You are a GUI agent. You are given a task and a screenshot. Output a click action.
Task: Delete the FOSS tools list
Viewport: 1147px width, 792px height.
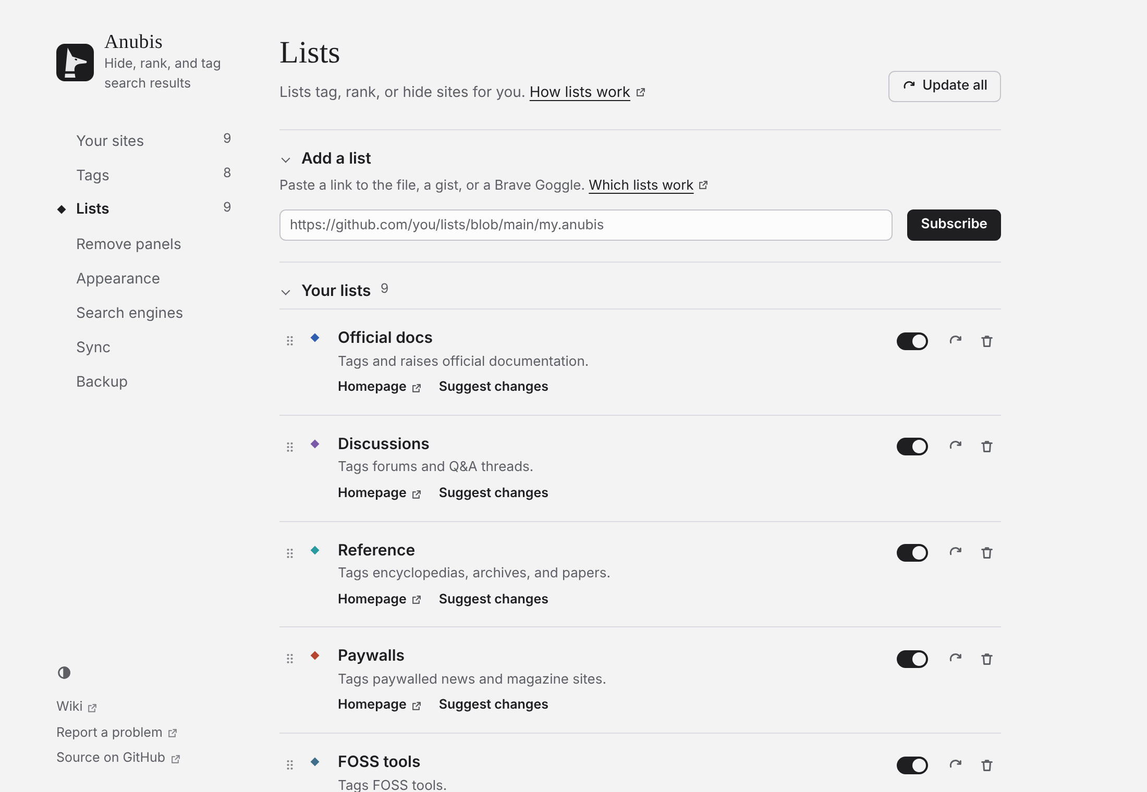point(987,765)
